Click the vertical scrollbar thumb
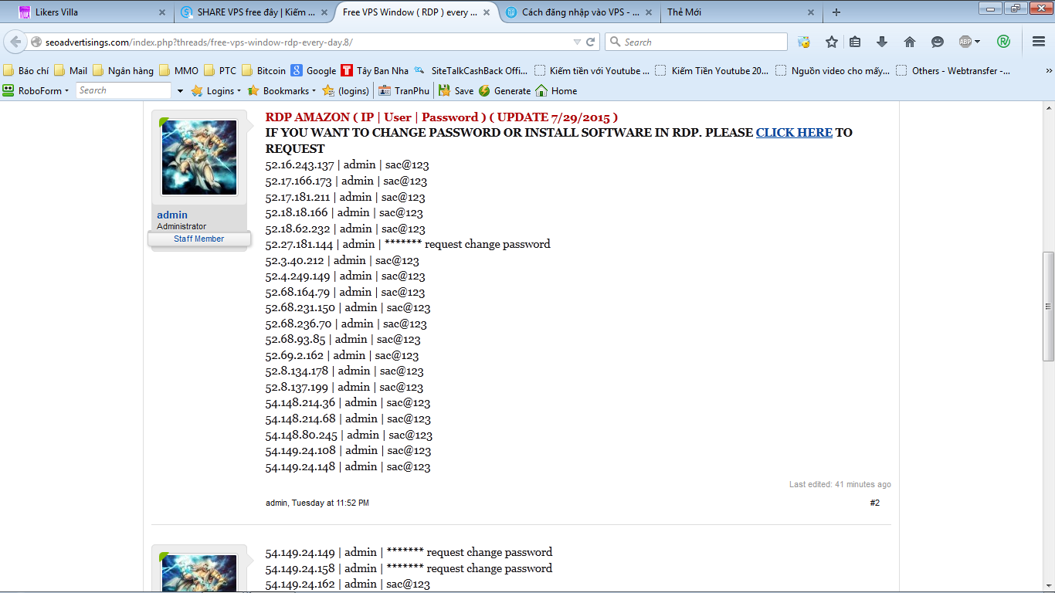This screenshot has height=593, width=1055. click(x=1048, y=306)
